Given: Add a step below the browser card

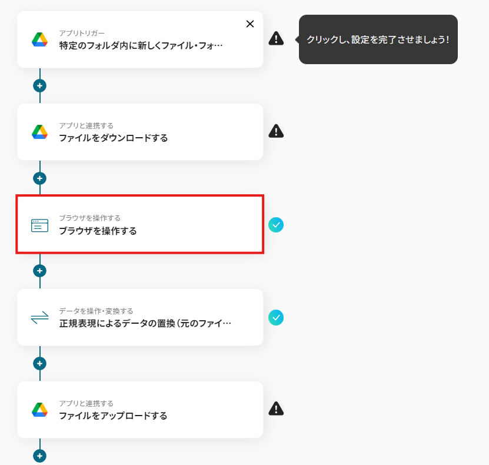Looking at the screenshot, I should click(39, 271).
